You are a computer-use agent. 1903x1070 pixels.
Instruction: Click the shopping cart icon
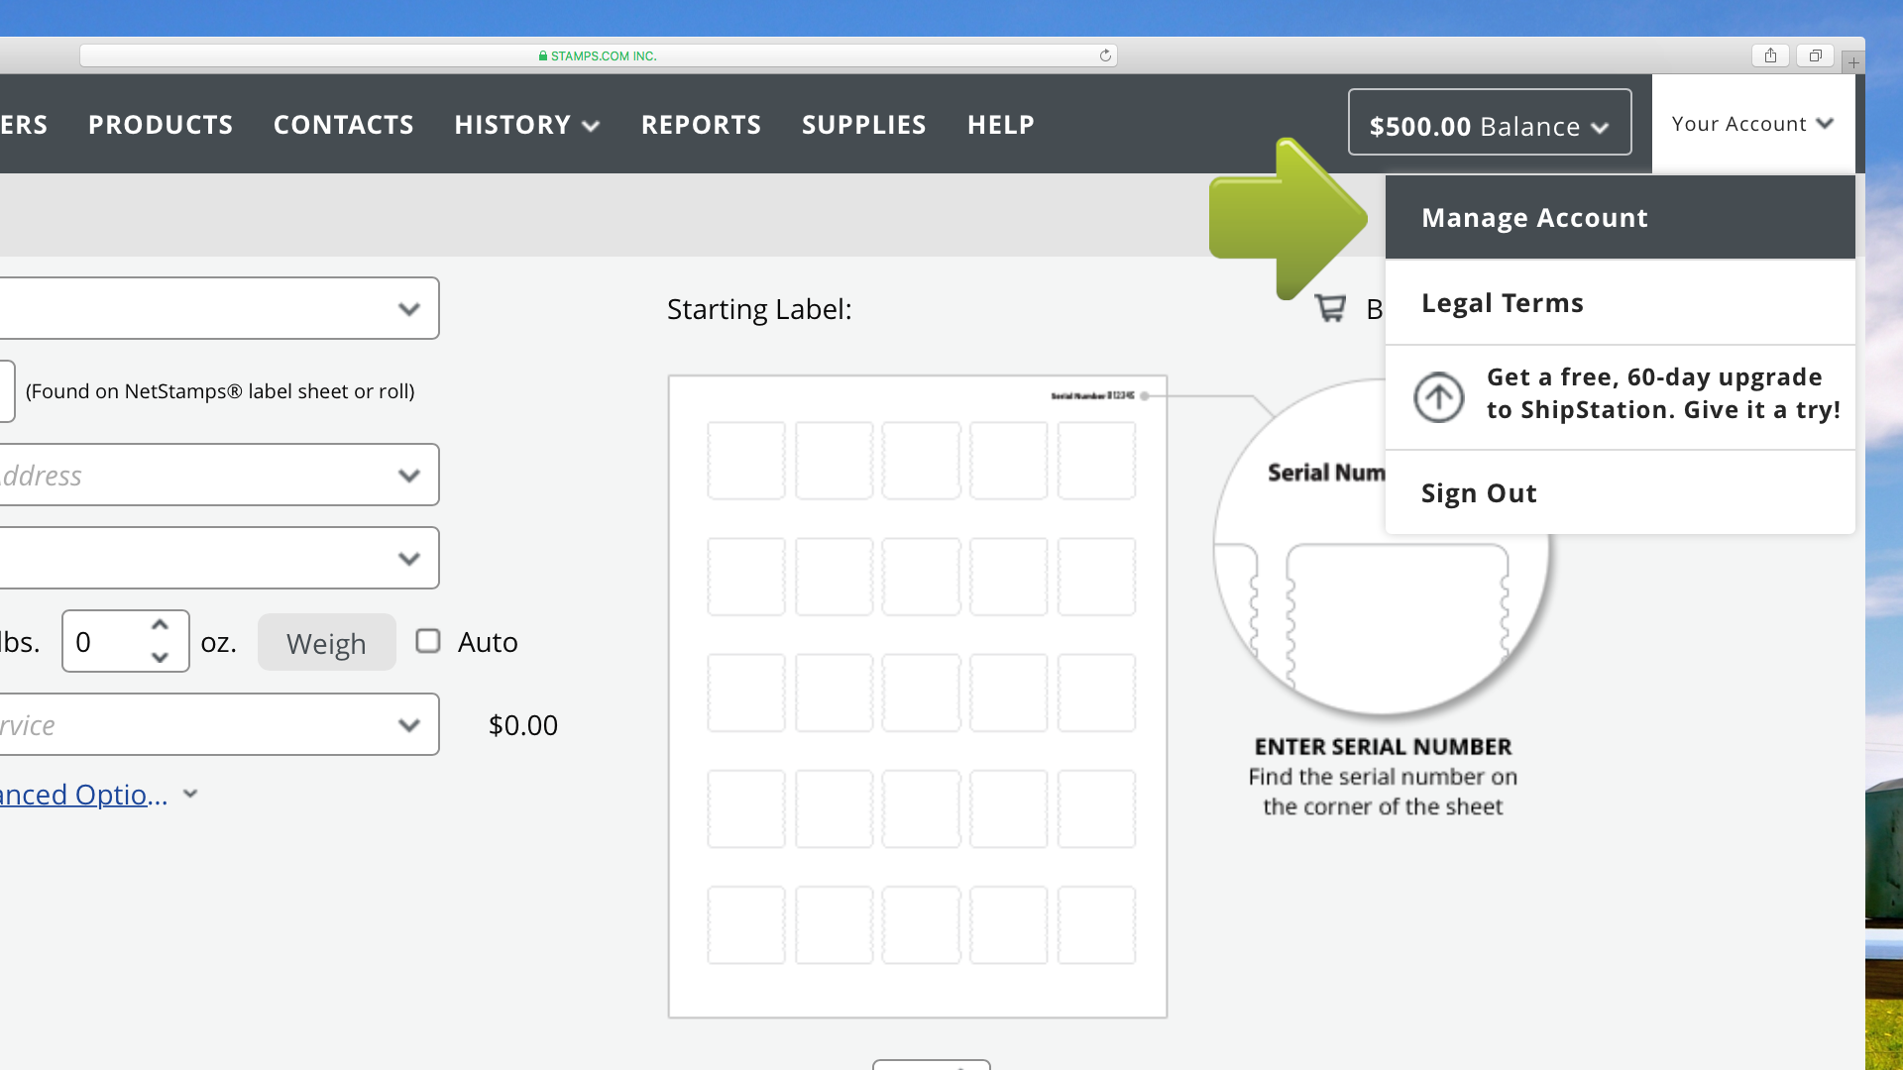[1330, 308]
